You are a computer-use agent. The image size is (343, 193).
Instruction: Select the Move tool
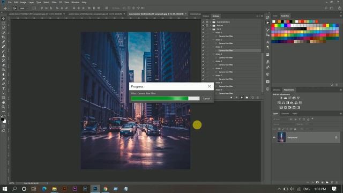point(3,19)
